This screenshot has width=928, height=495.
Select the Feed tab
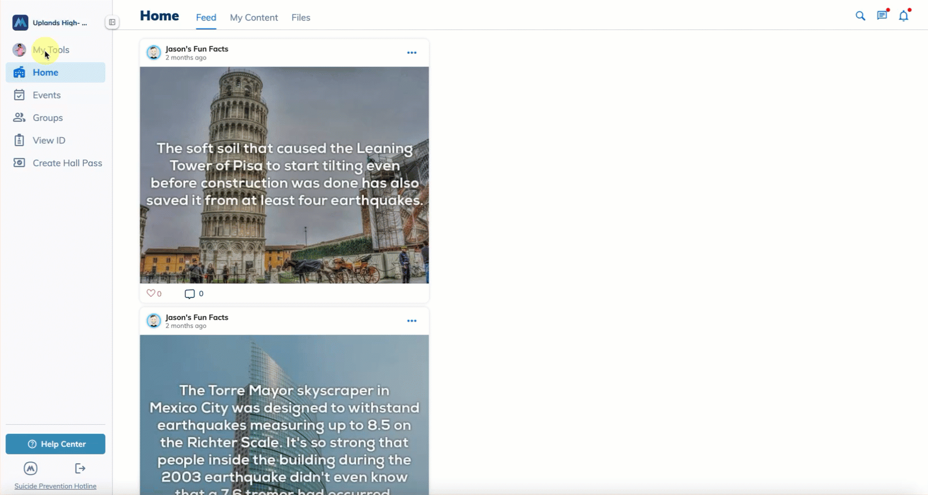[x=206, y=18]
